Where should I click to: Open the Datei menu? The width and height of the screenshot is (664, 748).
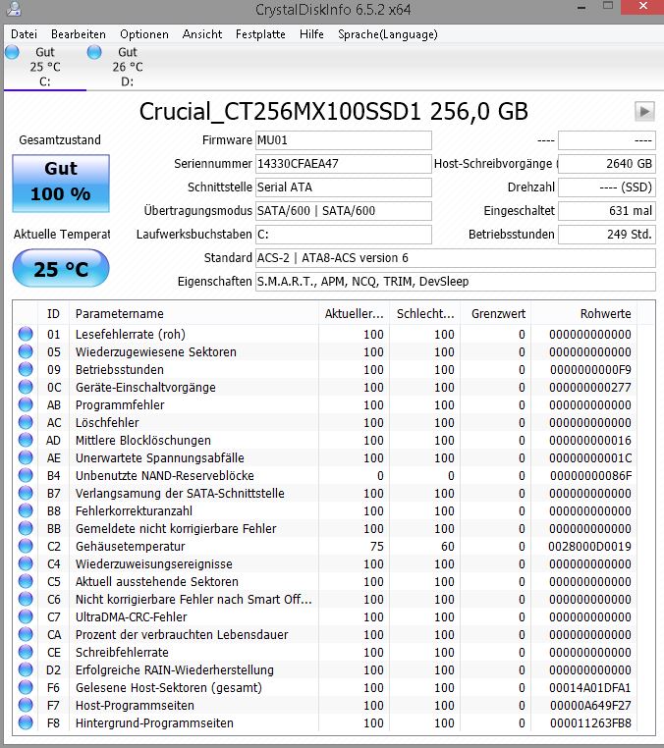coord(24,34)
